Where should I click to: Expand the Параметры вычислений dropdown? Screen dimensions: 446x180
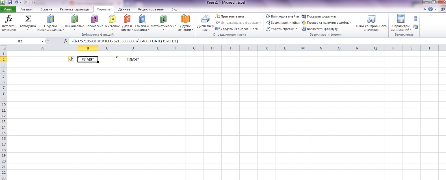pyautogui.click(x=411, y=30)
